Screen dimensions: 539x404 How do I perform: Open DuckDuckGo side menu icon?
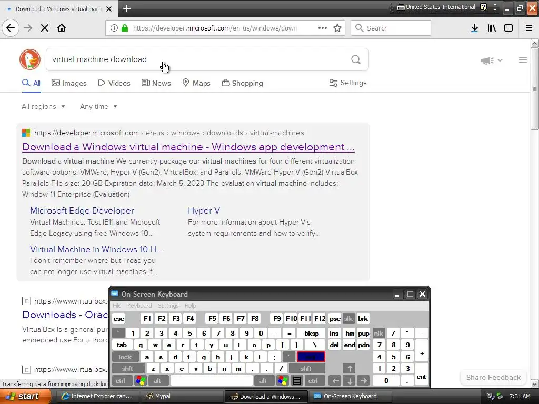[523, 60]
